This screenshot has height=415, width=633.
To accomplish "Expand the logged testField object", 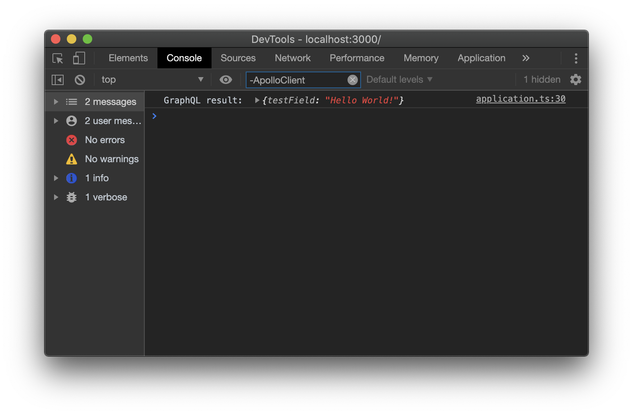I will point(257,100).
